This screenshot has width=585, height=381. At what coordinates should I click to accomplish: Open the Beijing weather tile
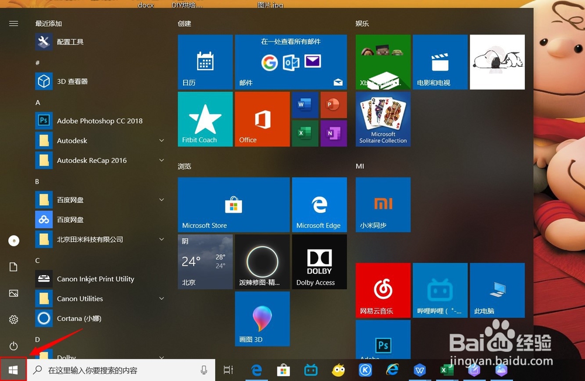pos(205,262)
